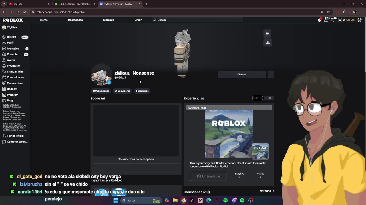Image resolution: width=366 pixels, height=205 pixels.
Task: Go back in browser
Action: pyautogui.click(x=4, y=12)
